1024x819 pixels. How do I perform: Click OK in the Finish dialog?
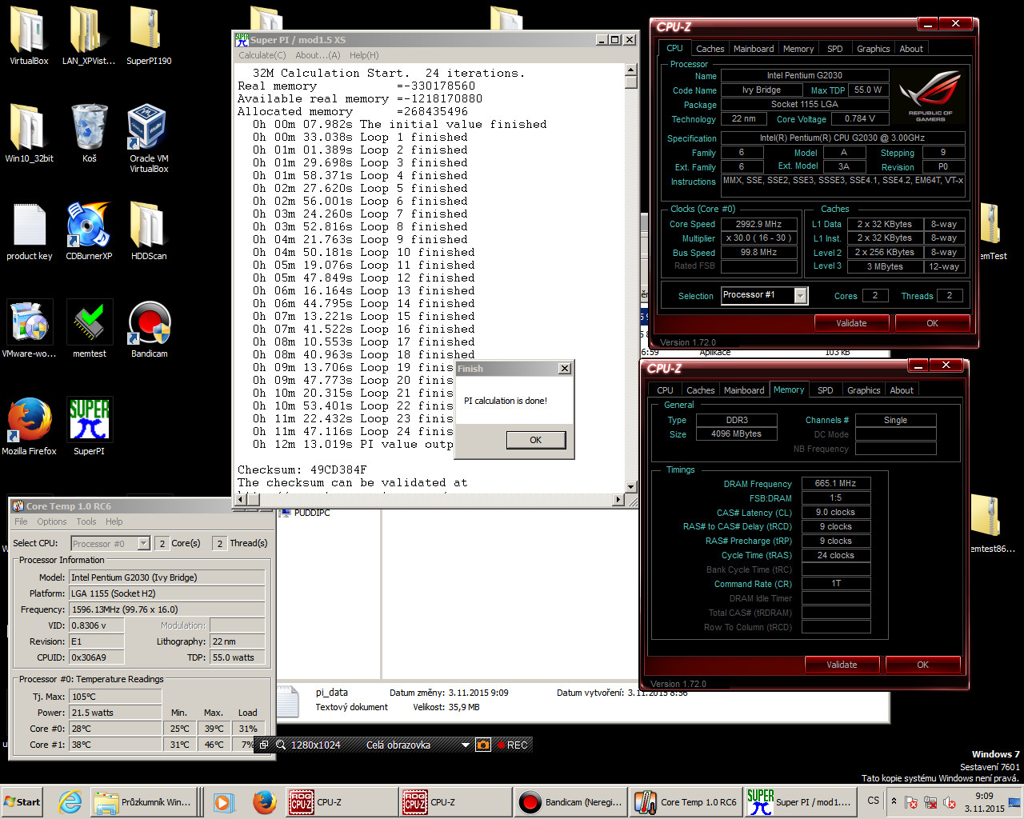535,440
